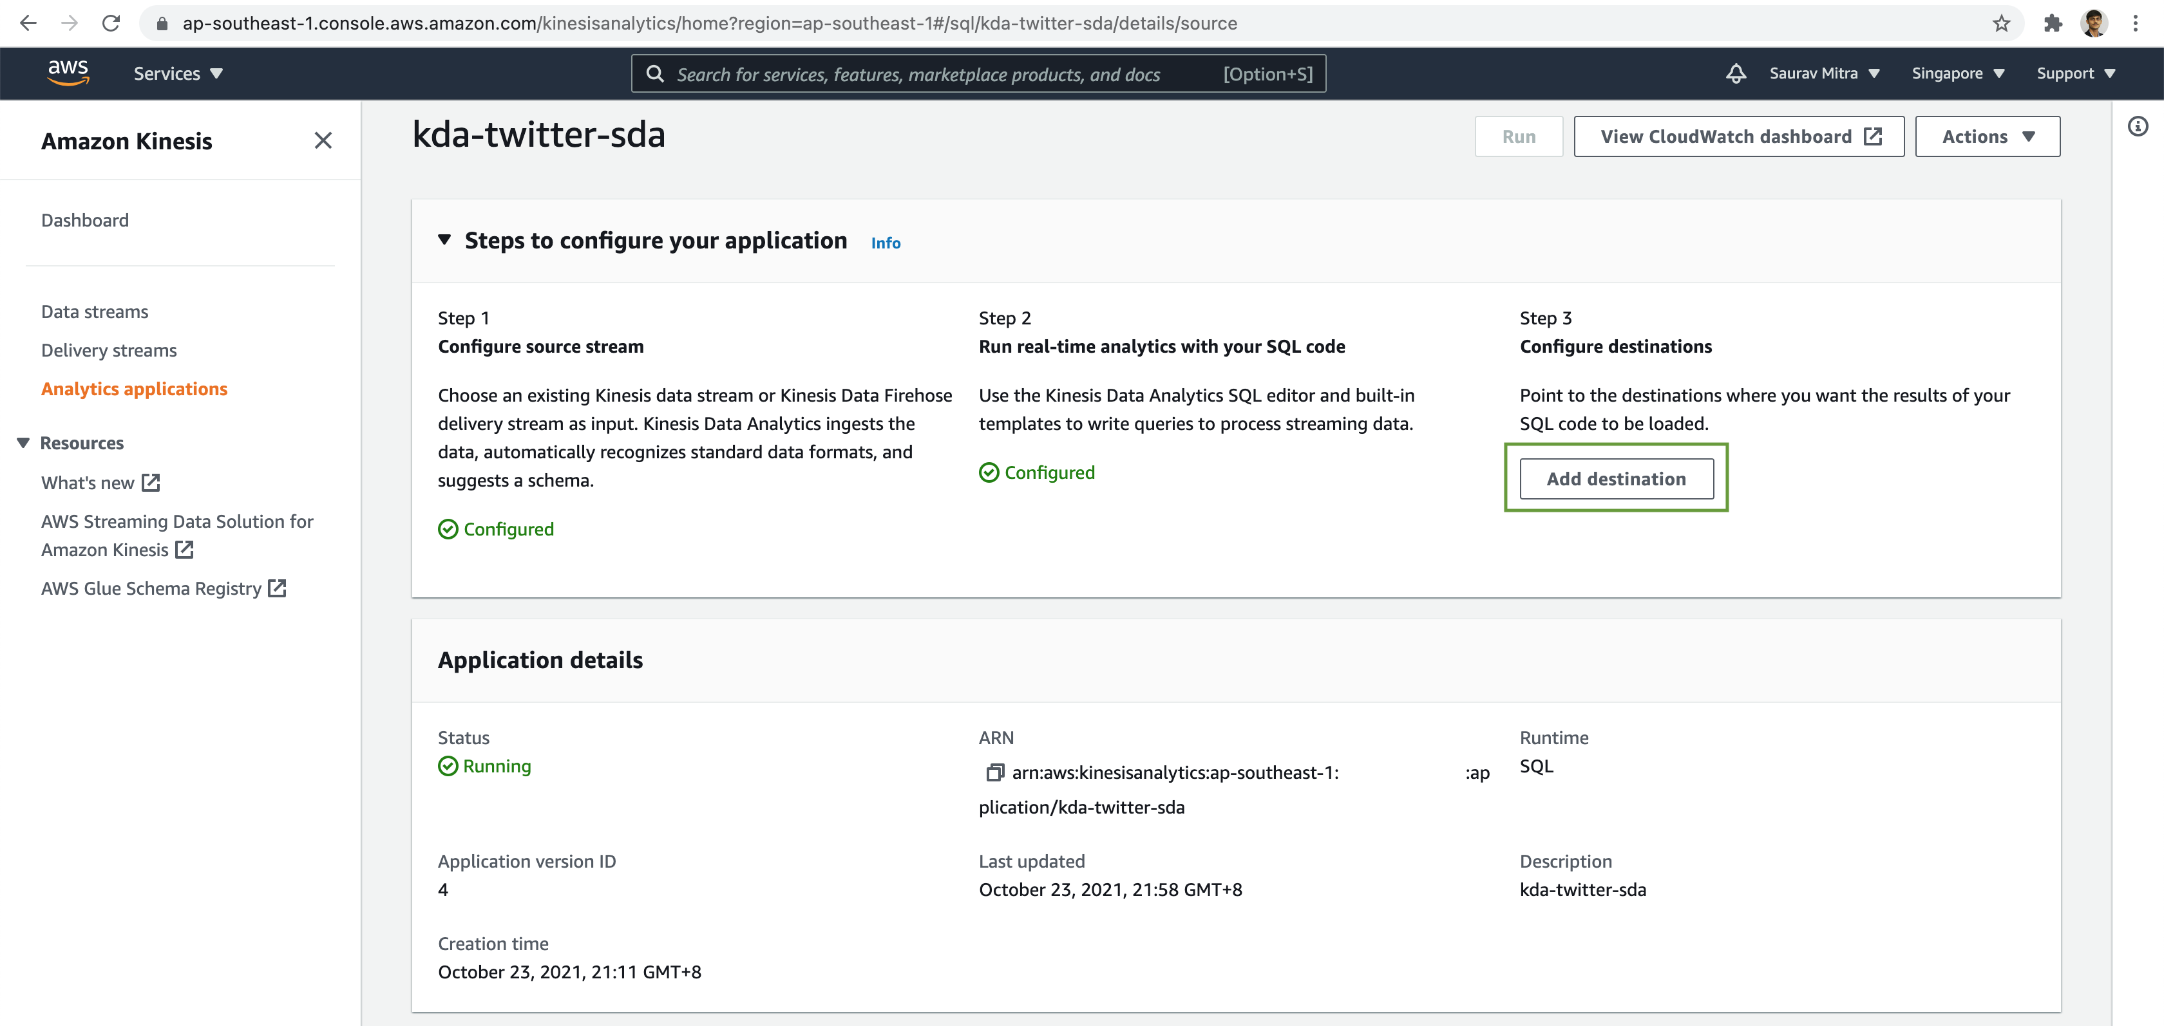
Task: Open the Chrome profile avatar
Action: pos(2094,24)
